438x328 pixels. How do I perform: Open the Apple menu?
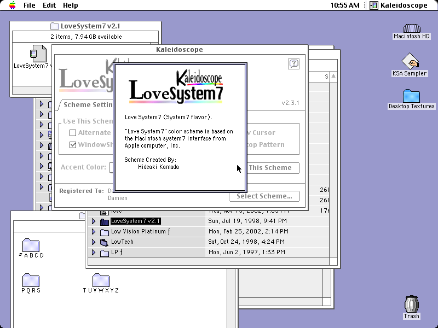12,5
